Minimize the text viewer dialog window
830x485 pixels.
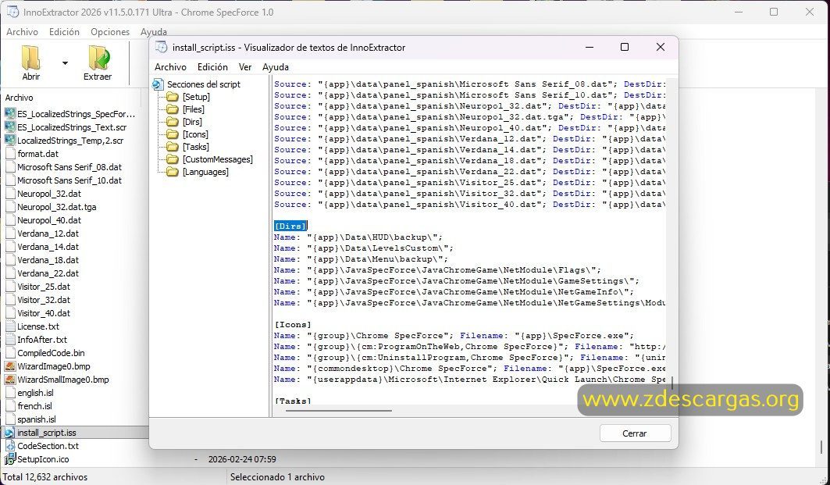click(590, 47)
